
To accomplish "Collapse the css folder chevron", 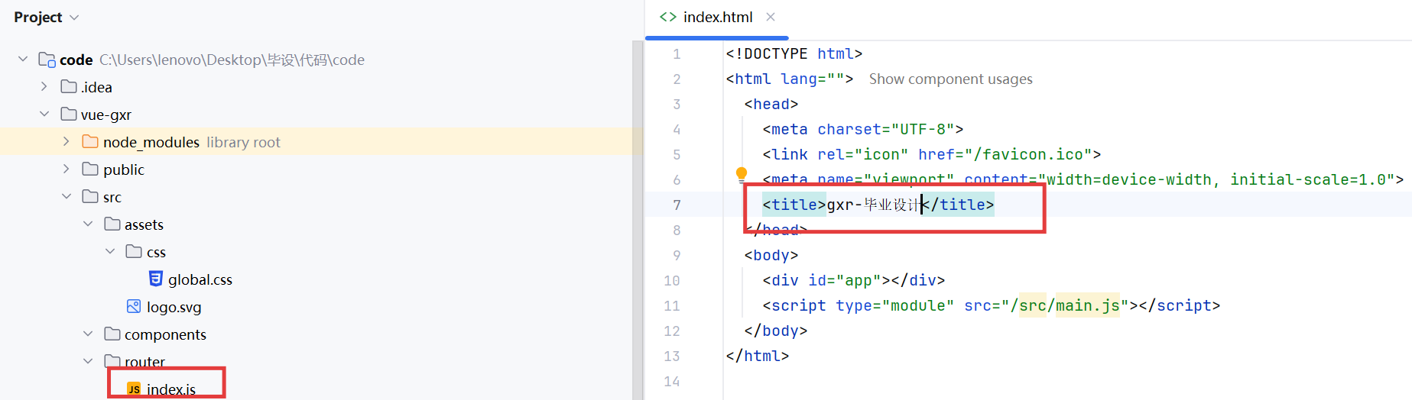I will tap(110, 251).
